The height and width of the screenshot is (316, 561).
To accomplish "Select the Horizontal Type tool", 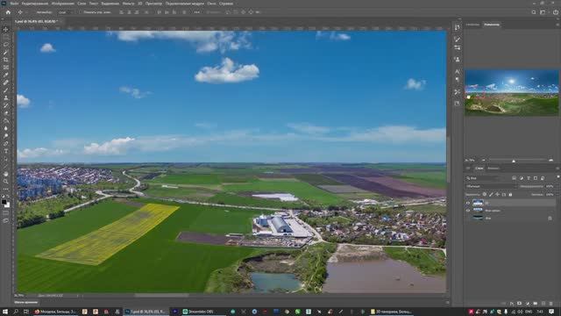I will tap(5, 151).
